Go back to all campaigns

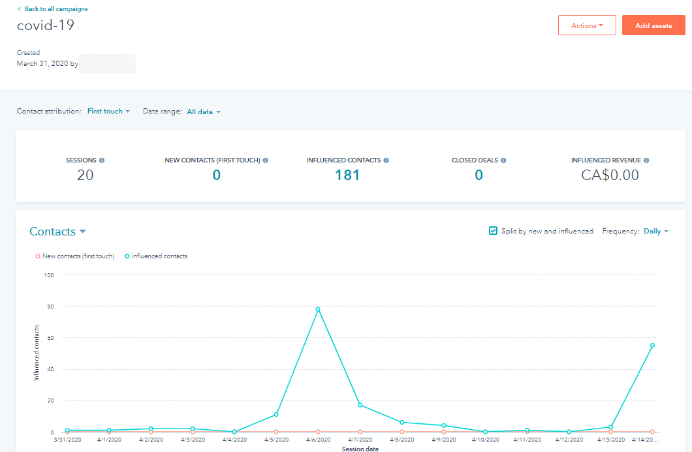52,9
